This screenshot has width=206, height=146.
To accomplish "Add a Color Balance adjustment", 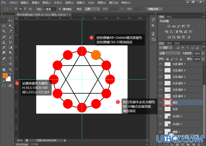I will coord(171,32).
